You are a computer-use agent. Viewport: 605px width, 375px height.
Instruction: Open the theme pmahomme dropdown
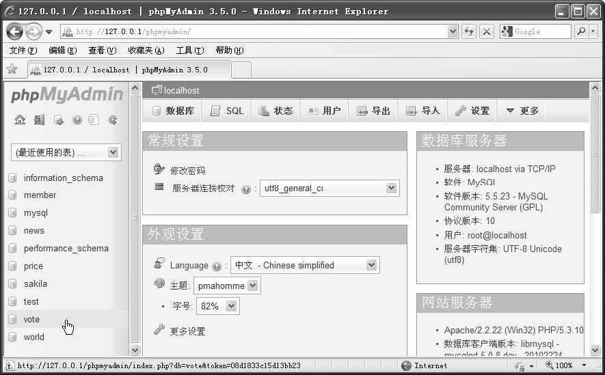227,286
